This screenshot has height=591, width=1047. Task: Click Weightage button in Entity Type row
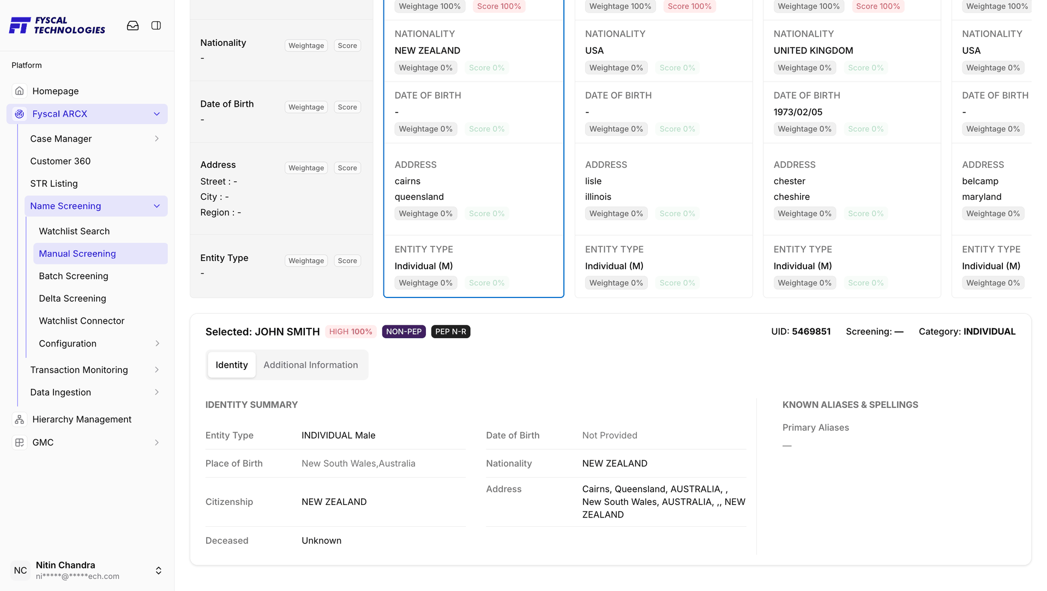306,261
